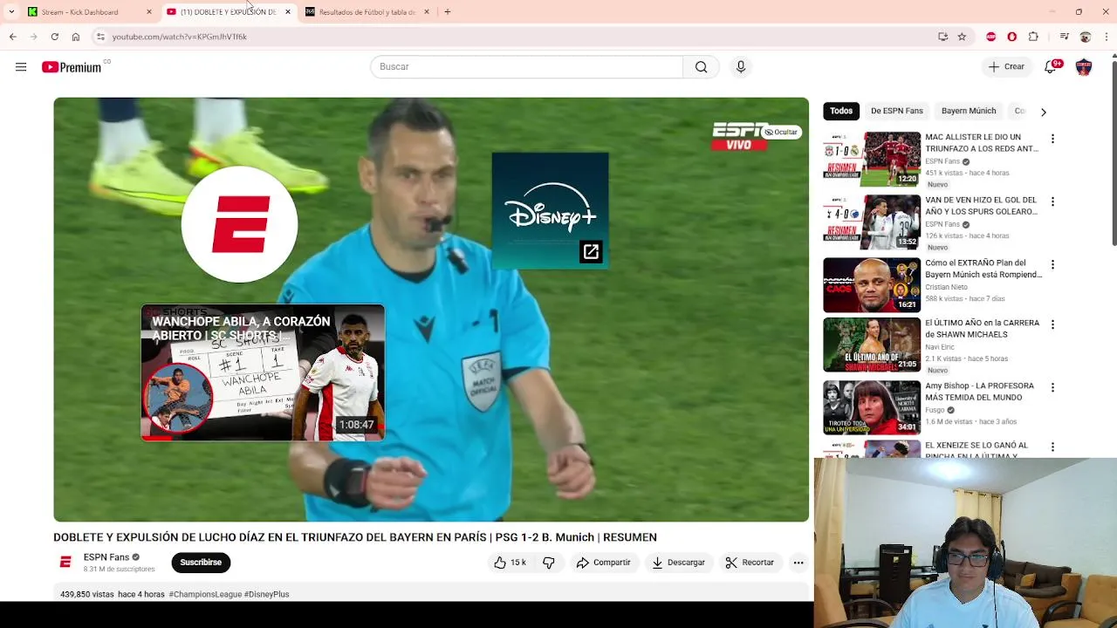Select the current YouTube DOBLETE tab
The image size is (1117, 628).
coord(227,12)
